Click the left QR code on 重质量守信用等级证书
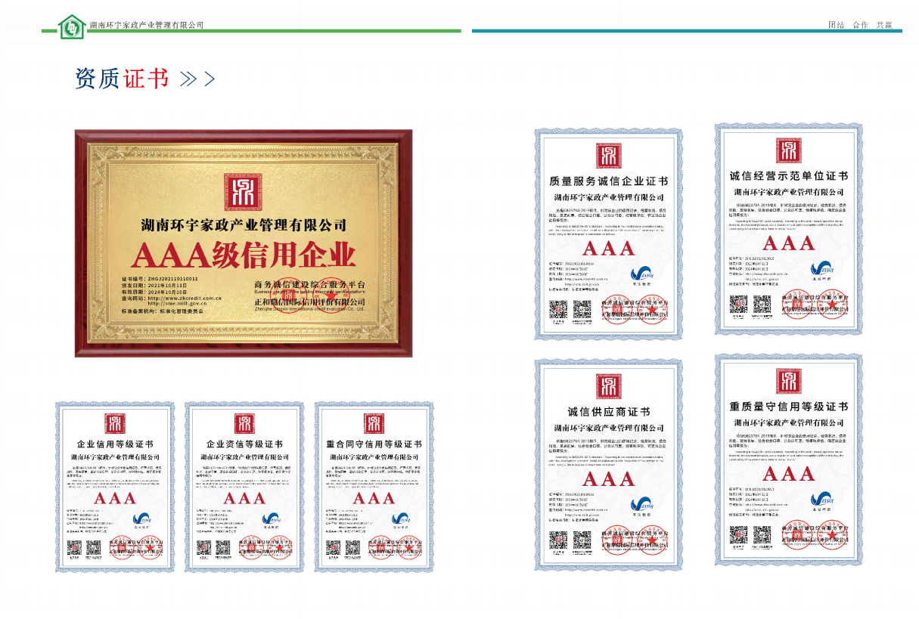This screenshot has height=619, width=919. click(739, 535)
